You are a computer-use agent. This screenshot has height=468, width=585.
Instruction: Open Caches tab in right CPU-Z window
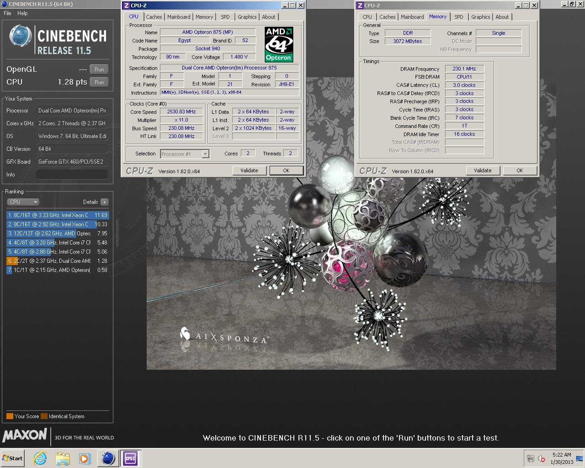(388, 17)
